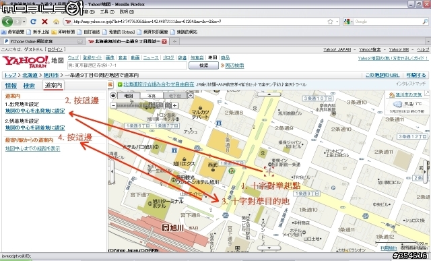The image size is (431, 261).
Task: Pan the map east with right edge arrow
Action: pos(425,171)
